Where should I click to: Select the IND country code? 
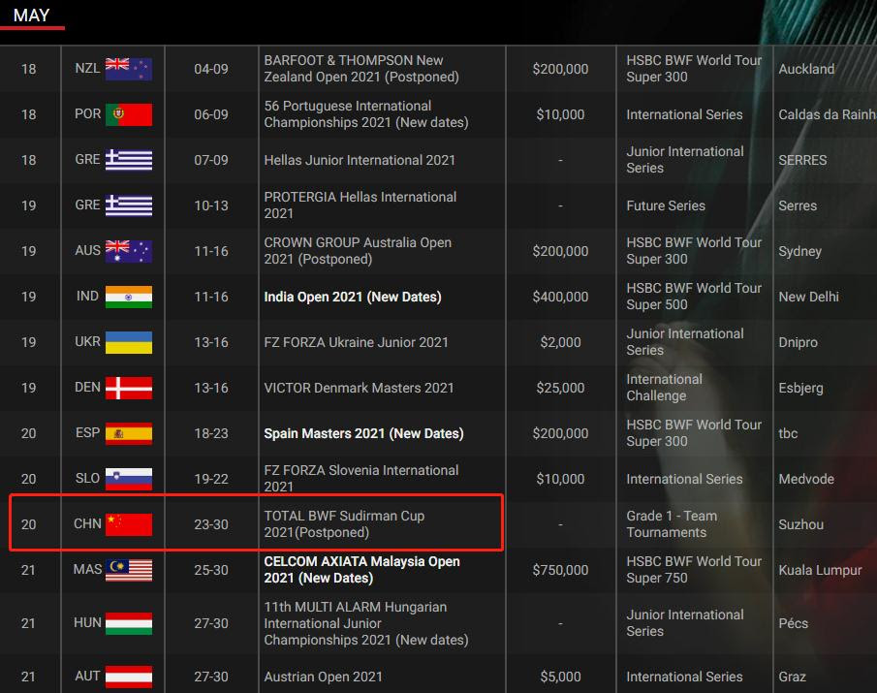(87, 296)
